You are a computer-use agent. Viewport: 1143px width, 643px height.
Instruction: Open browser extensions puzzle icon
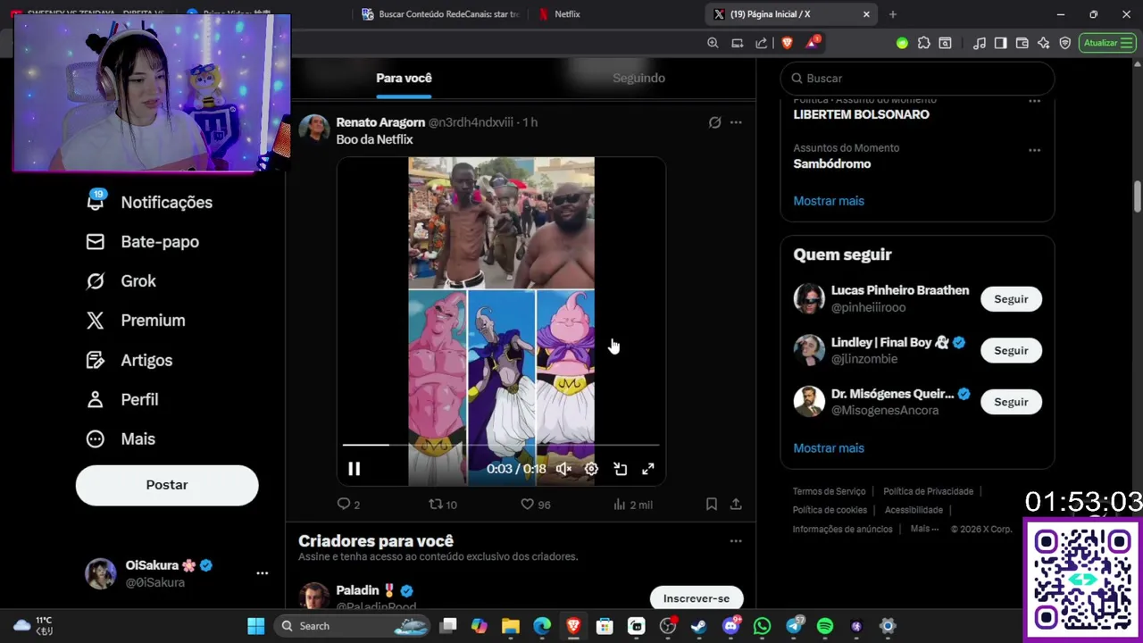(x=923, y=43)
